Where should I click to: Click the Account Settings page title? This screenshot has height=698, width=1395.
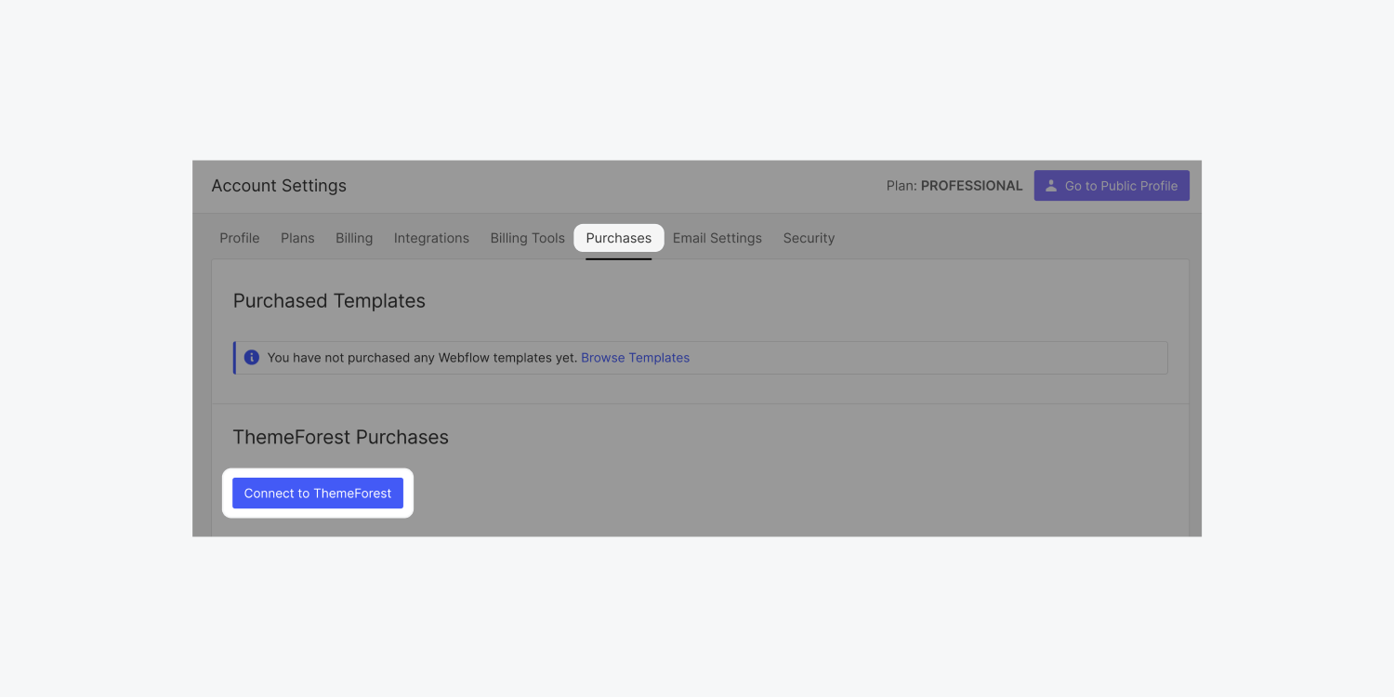click(279, 186)
